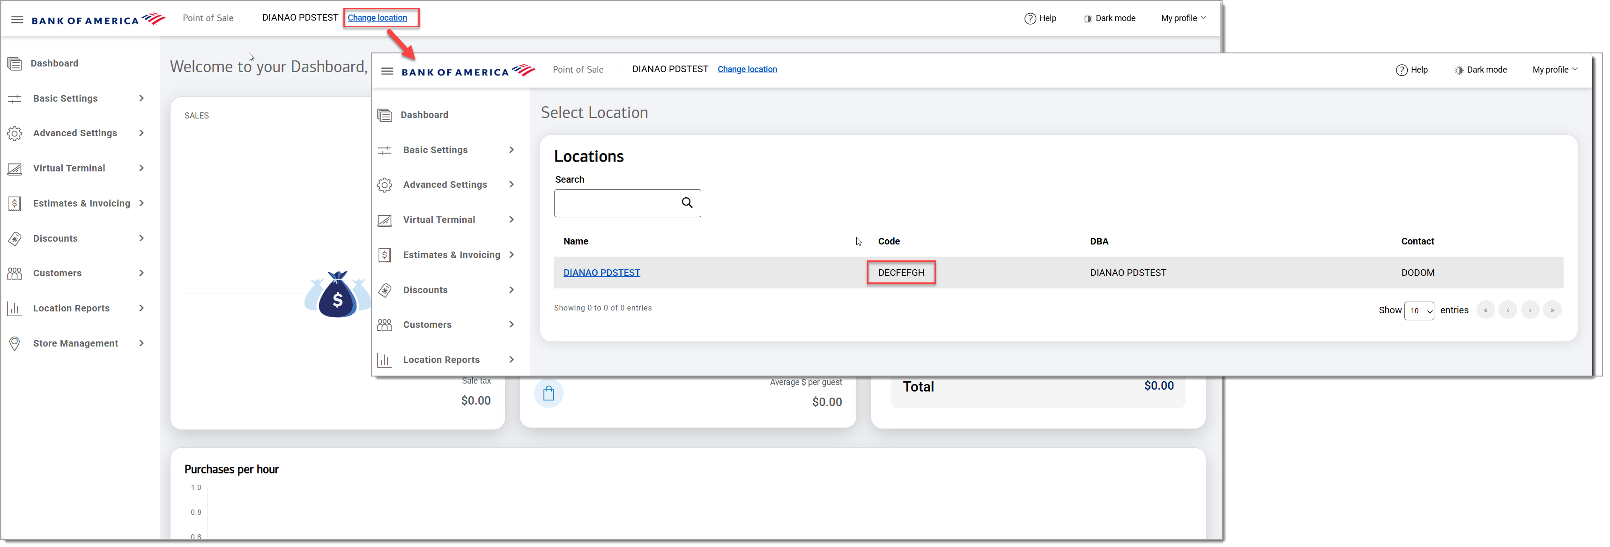Image resolution: width=1610 pixels, height=547 pixels.
Task: Click the Purchases per hour chart title
Action: [231, 469]
